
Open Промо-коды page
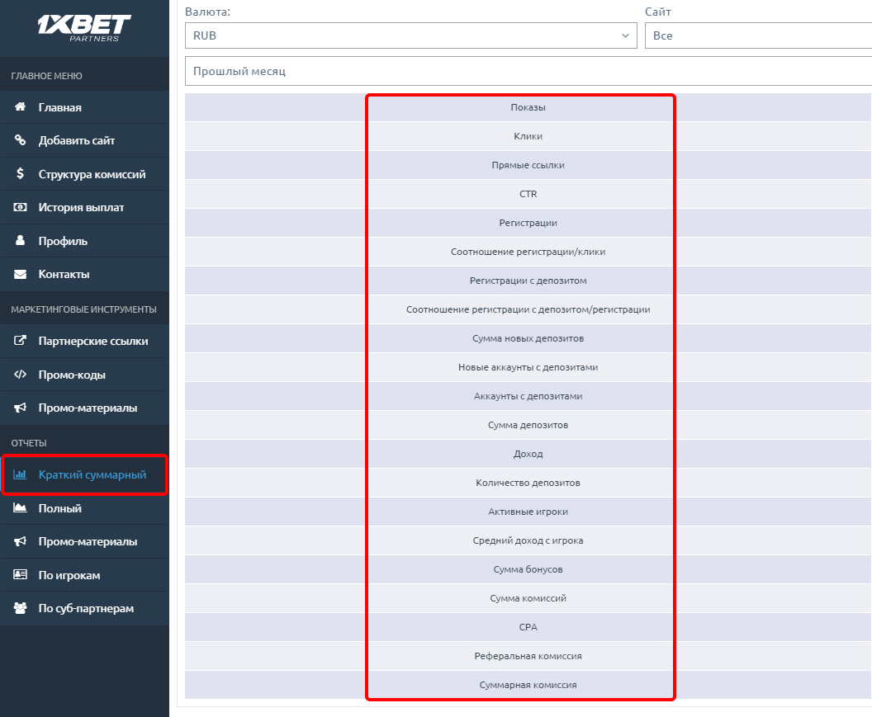point(84,374)
